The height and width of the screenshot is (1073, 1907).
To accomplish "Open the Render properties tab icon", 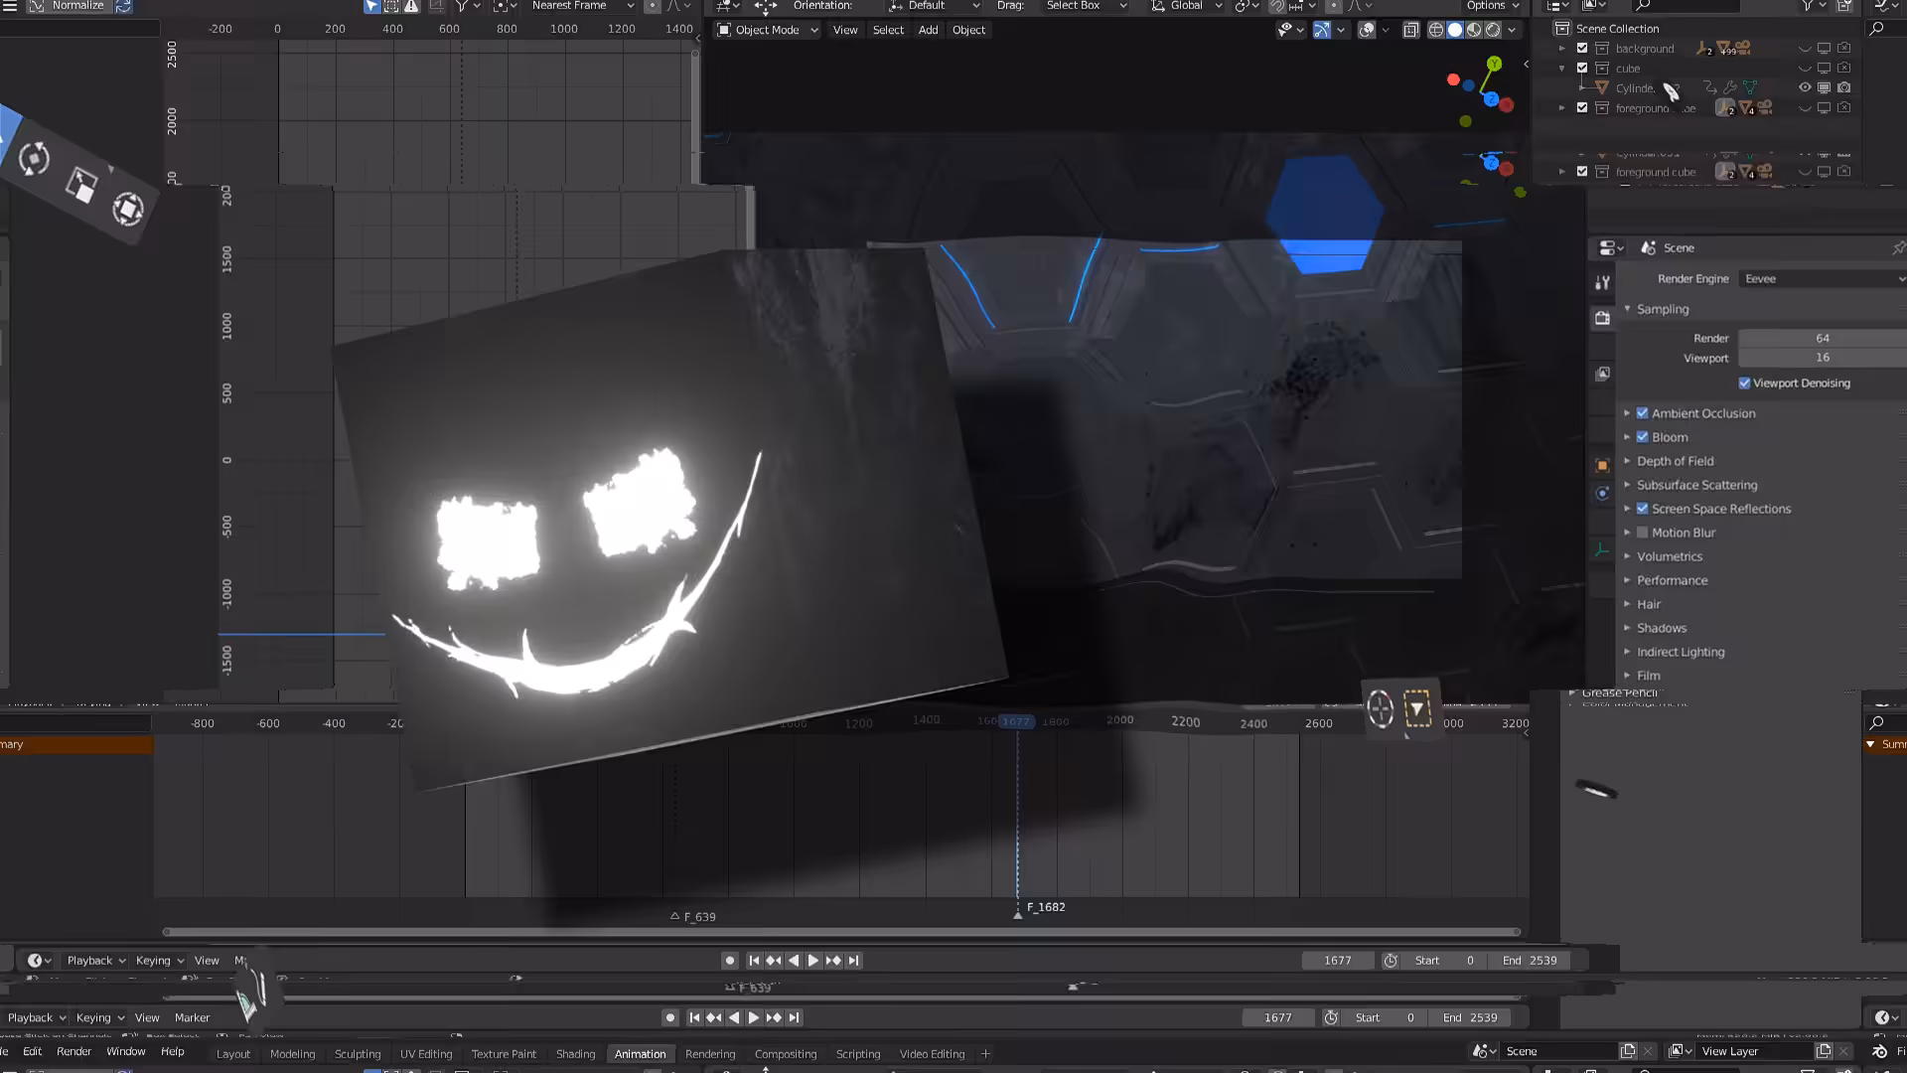I will (x=1602, y=319).
